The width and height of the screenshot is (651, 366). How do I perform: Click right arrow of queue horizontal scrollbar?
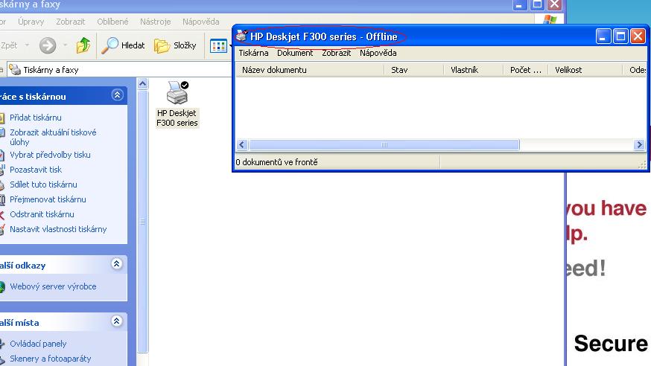(639, 144)
